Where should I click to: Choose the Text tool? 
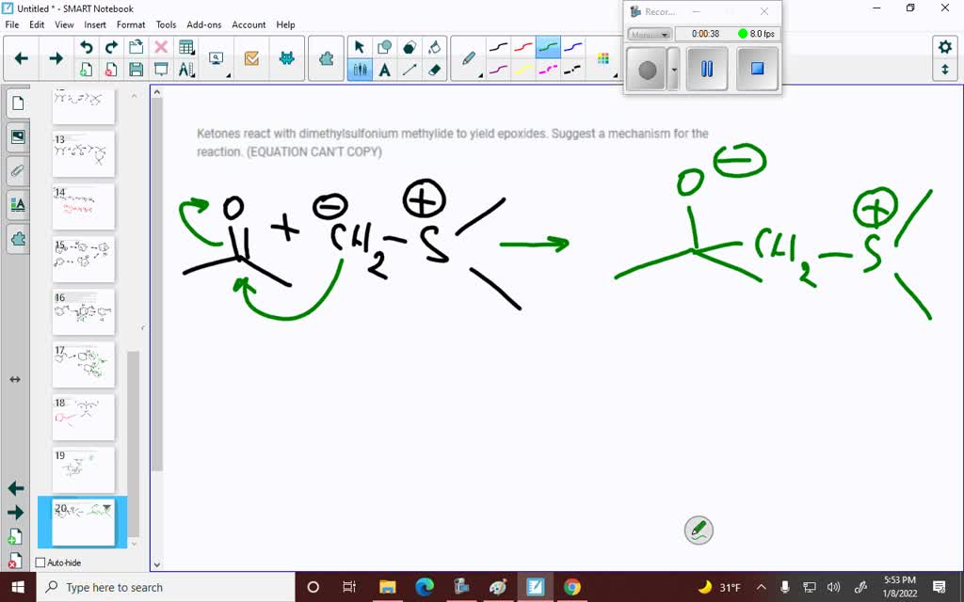[x=385, y=70]
